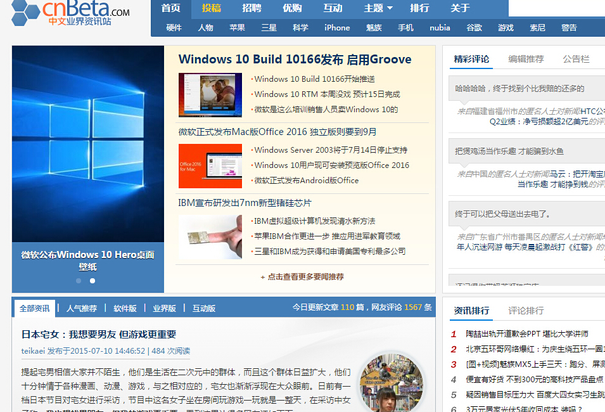Open the Windows 10 Hero wallpaper slide image
This screenshot has height=412, width=605.
(x=88, y=144)
